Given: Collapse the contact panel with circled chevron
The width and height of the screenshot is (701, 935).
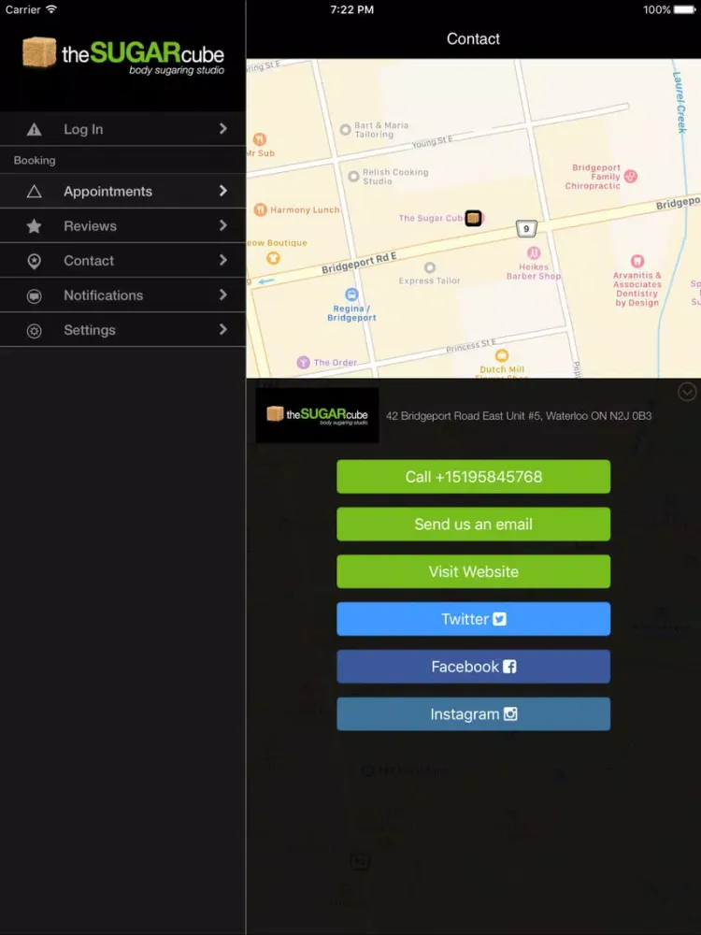Looking at the screenshot, I should [x=687, y=392].
